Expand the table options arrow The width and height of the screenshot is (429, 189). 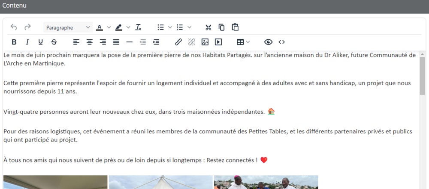248,42
